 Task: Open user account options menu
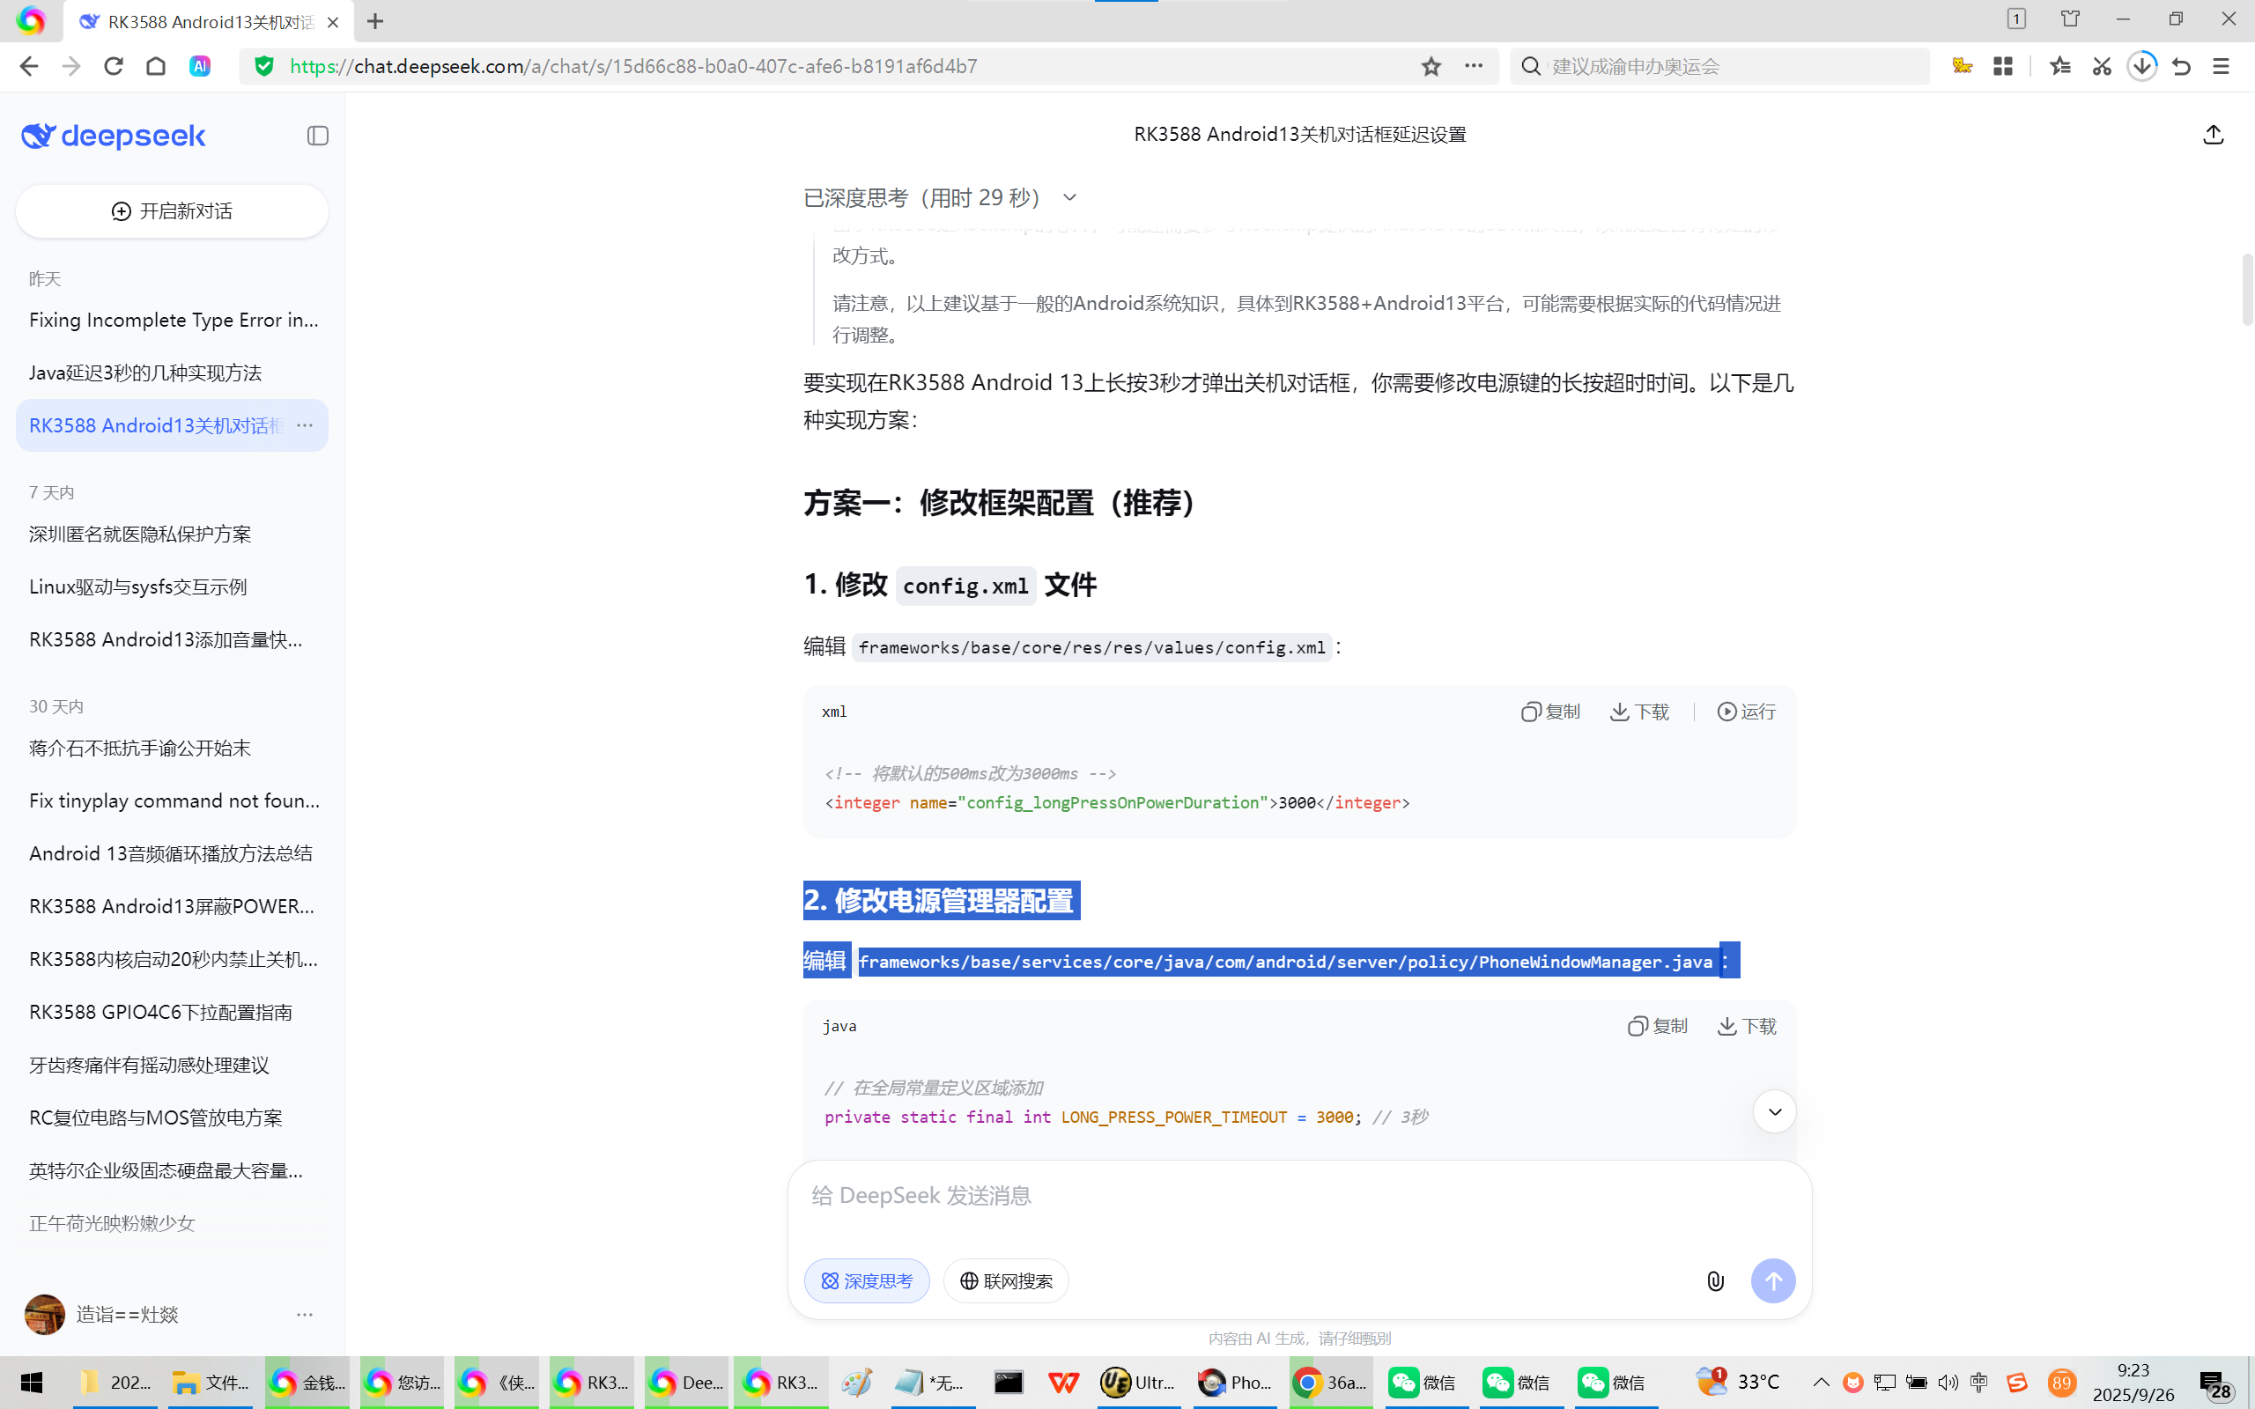tap(305, 1315)
